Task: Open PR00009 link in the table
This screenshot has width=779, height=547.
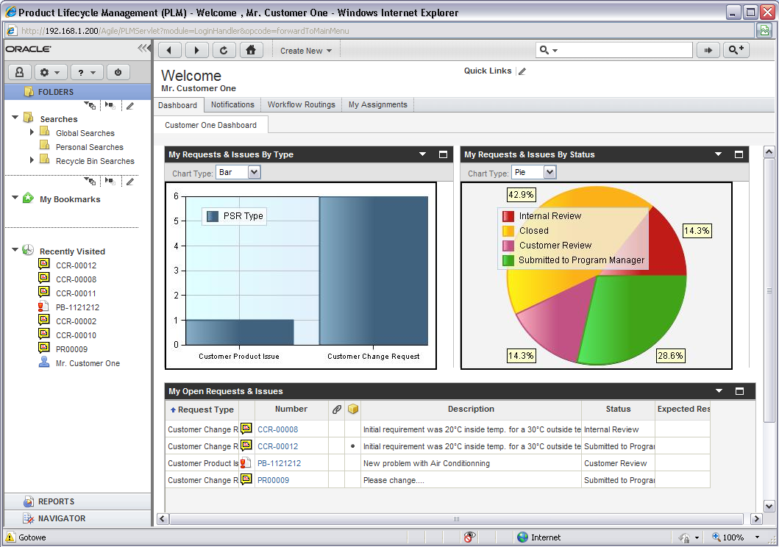Action: tap(273, 480)
